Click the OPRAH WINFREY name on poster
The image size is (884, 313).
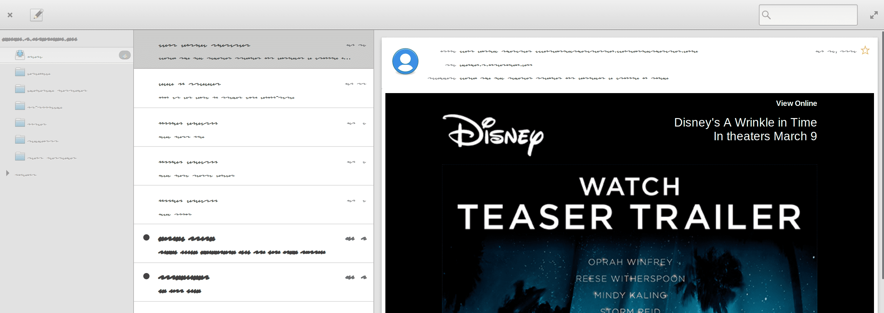point(630,262)
